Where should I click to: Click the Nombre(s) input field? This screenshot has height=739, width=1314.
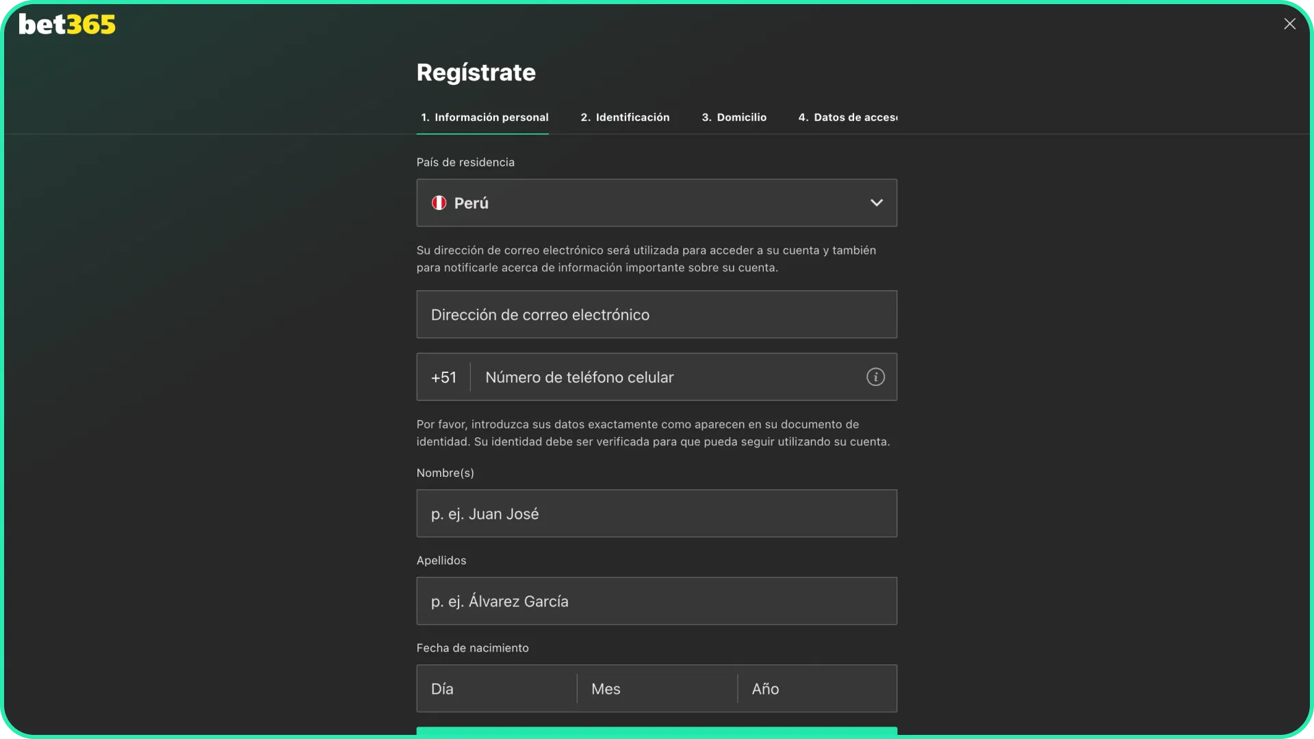(656, 513)
